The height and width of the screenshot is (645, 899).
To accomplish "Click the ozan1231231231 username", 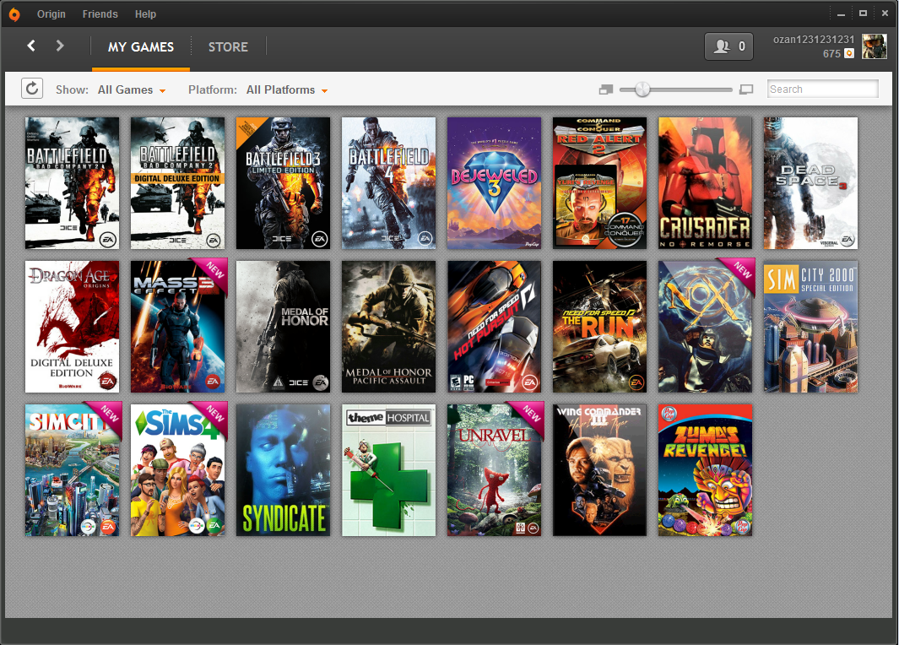I will point(814,39).
